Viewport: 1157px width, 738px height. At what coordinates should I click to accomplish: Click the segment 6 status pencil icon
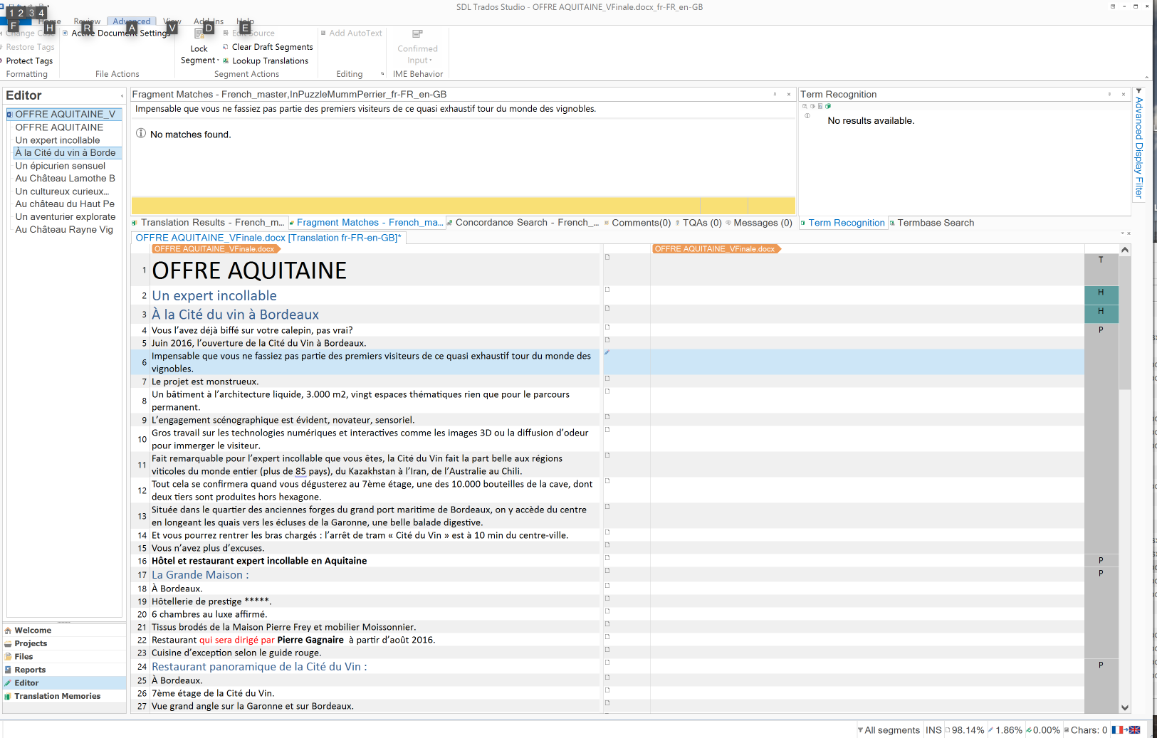607,353
